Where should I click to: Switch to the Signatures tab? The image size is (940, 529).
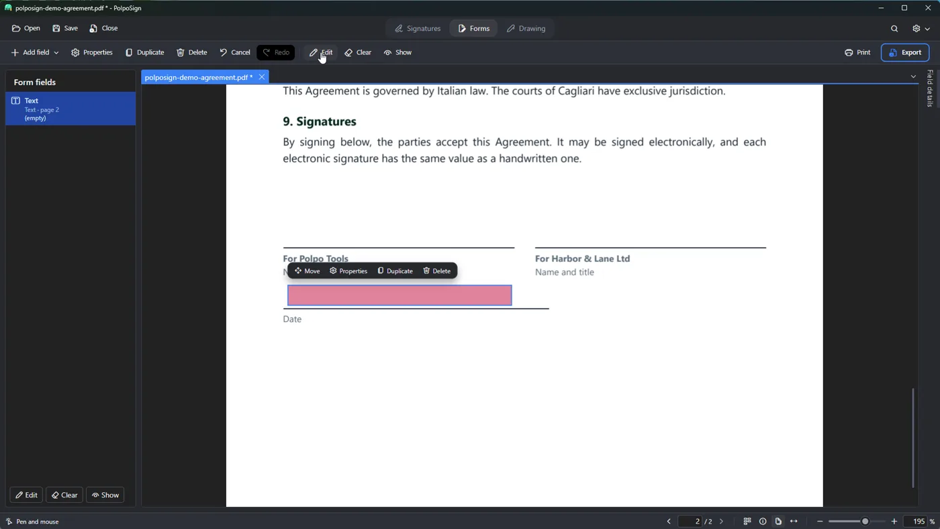[418, 29]
